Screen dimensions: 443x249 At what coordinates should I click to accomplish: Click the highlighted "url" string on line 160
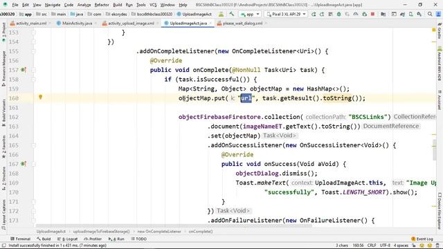(246, 98)
